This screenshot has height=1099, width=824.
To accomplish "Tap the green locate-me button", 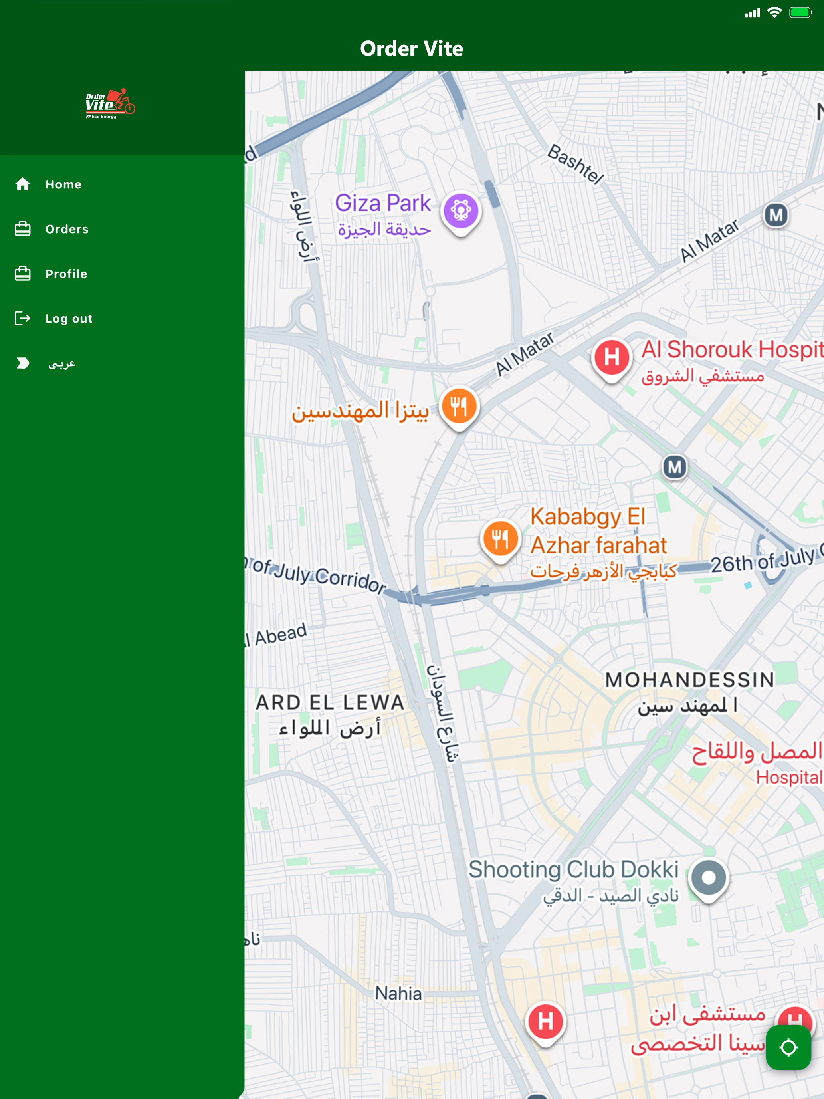I will pos(788,1047).
